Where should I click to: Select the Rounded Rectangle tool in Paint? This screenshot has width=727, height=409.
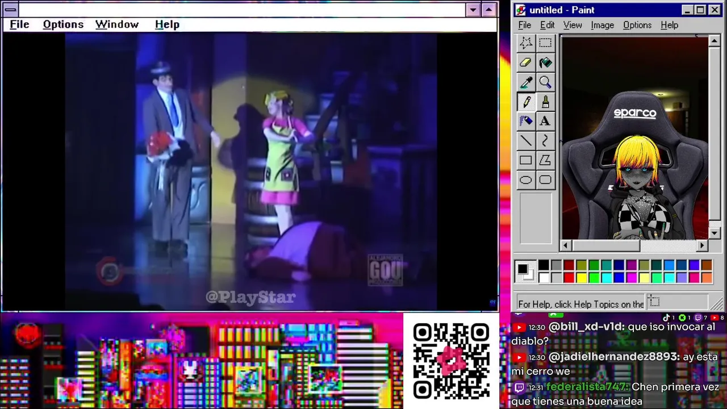[x=545, y=180]
